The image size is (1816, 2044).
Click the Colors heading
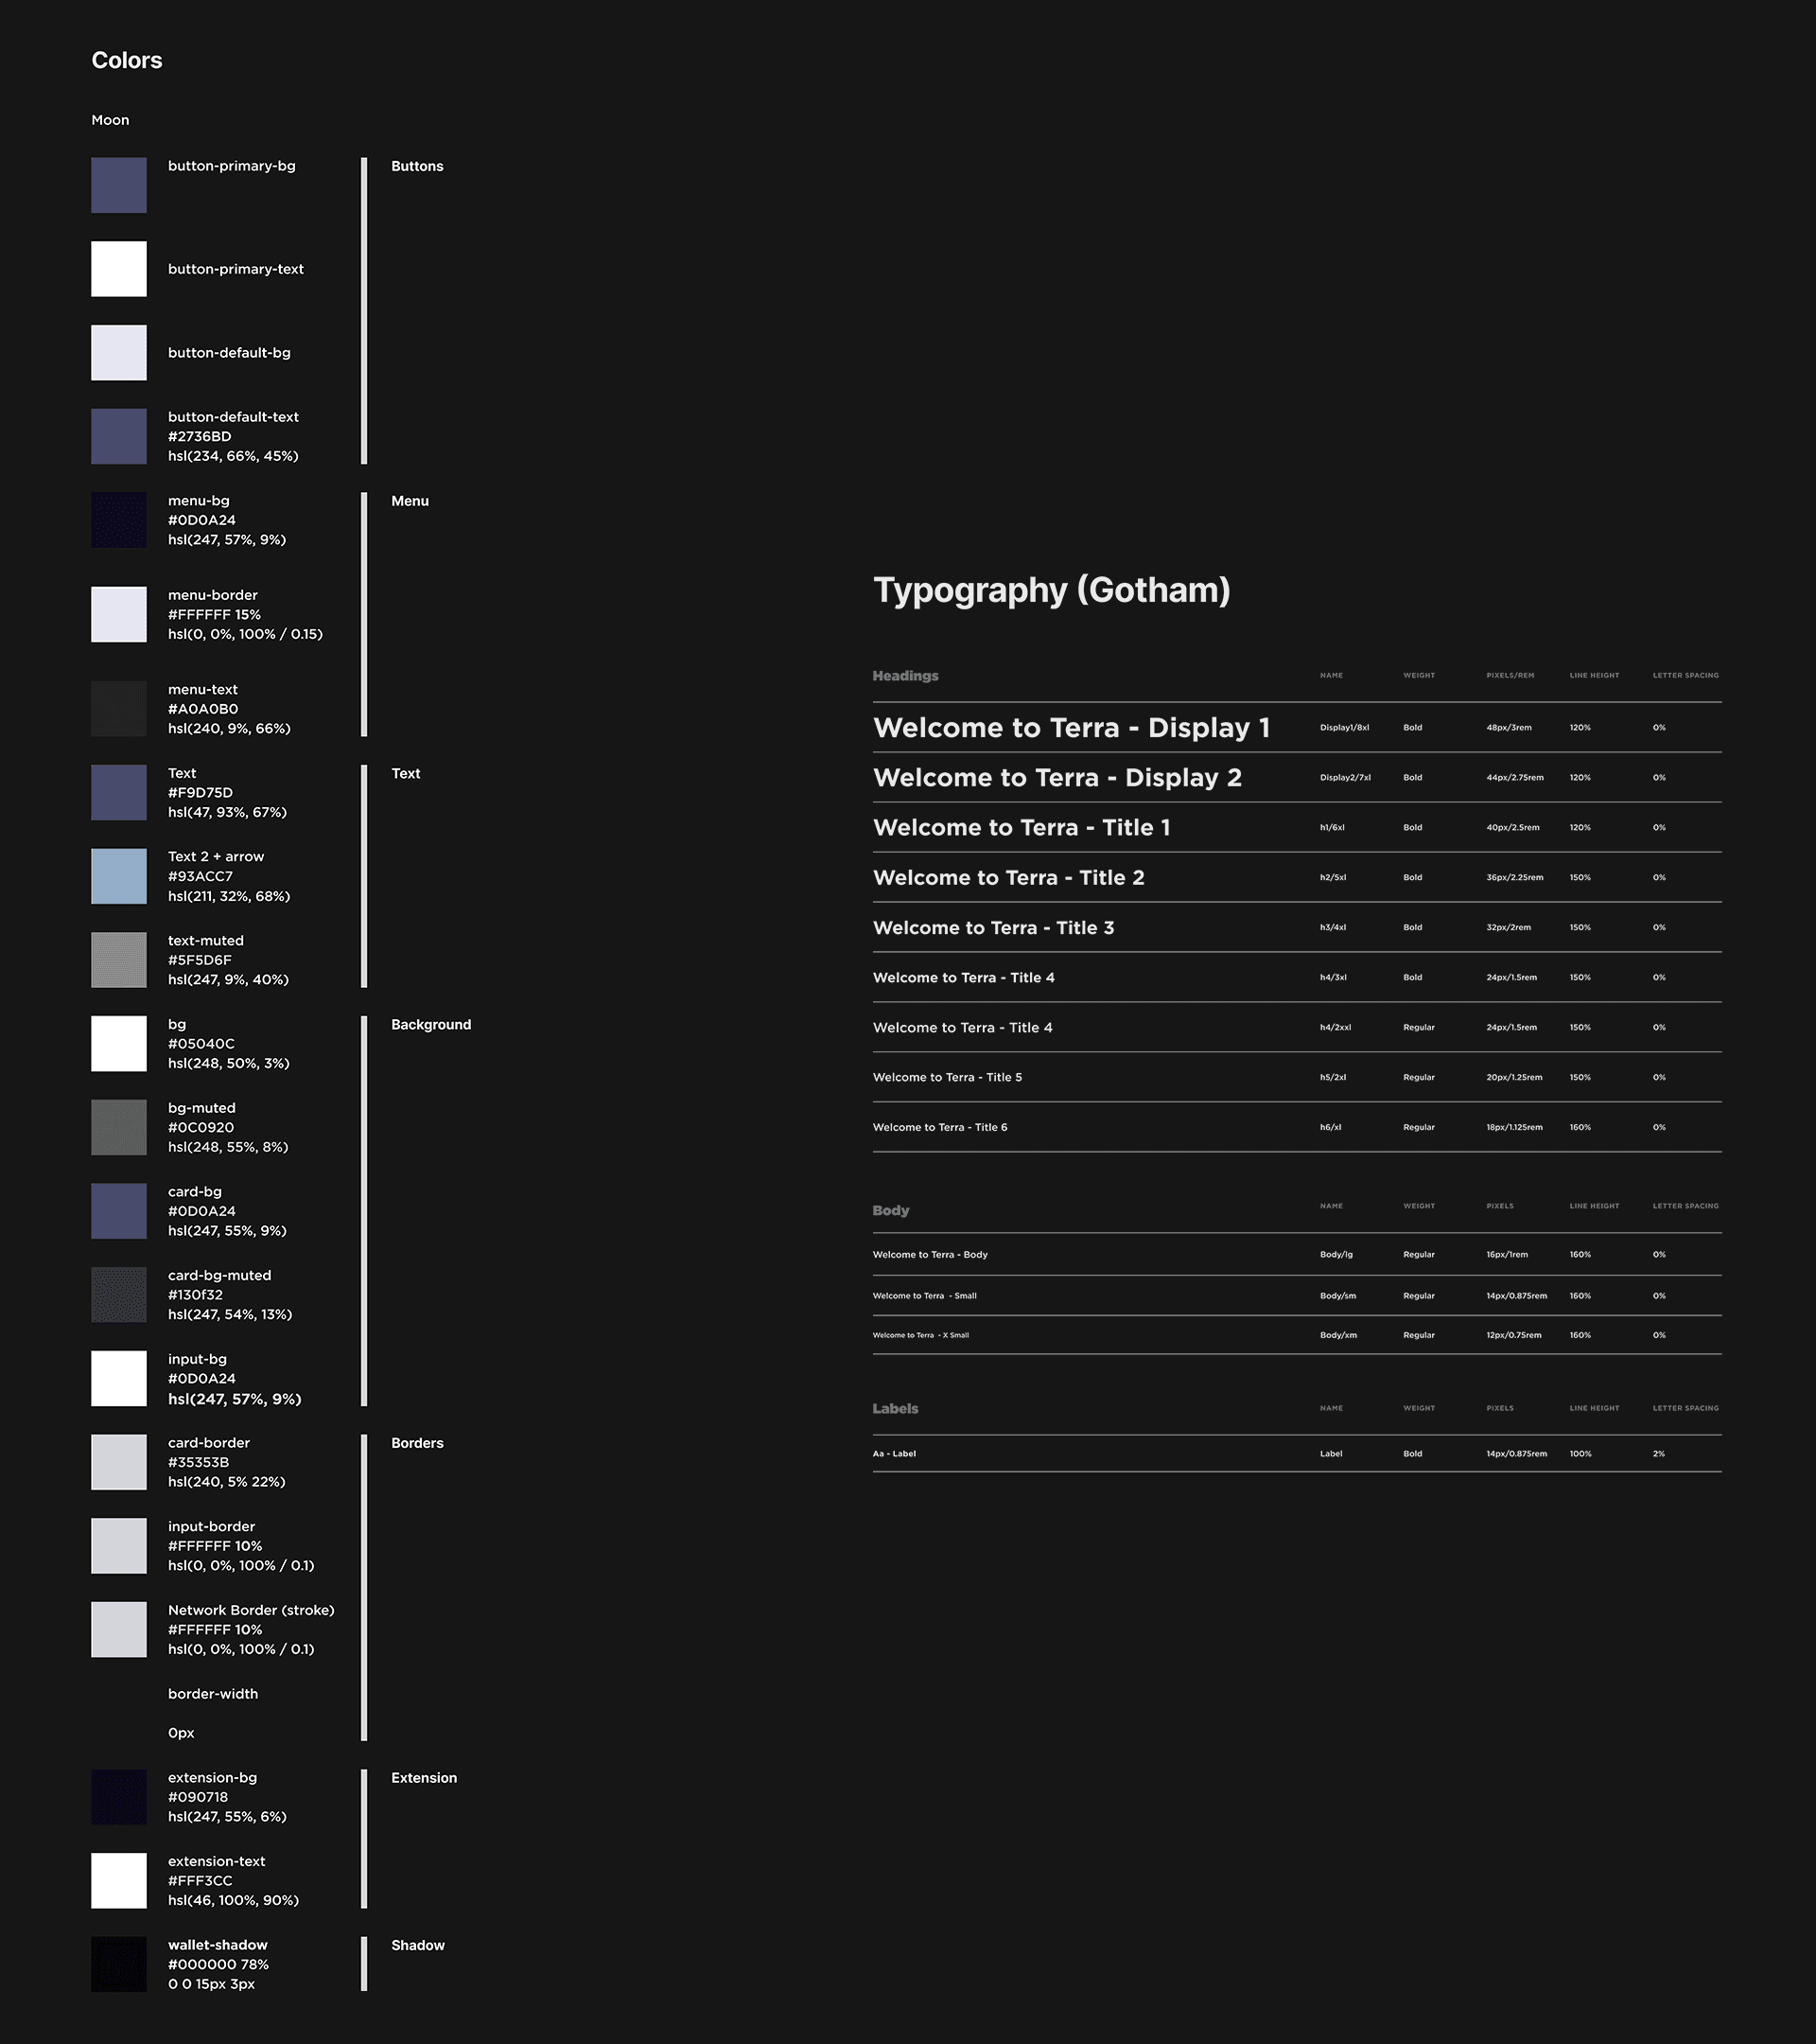click(127, 60)
